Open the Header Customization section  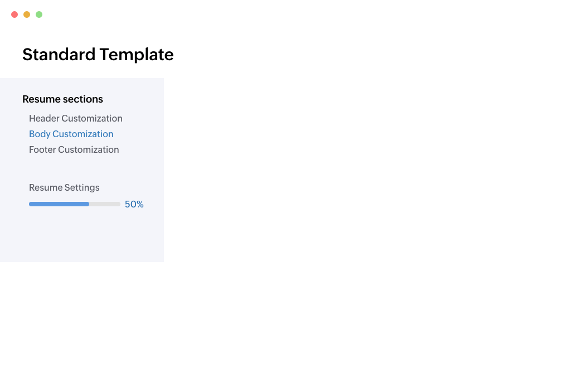pos(75,118)
